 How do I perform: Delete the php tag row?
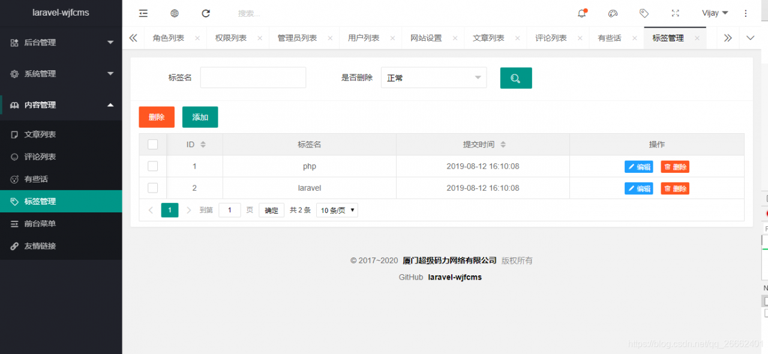point(675,167)
